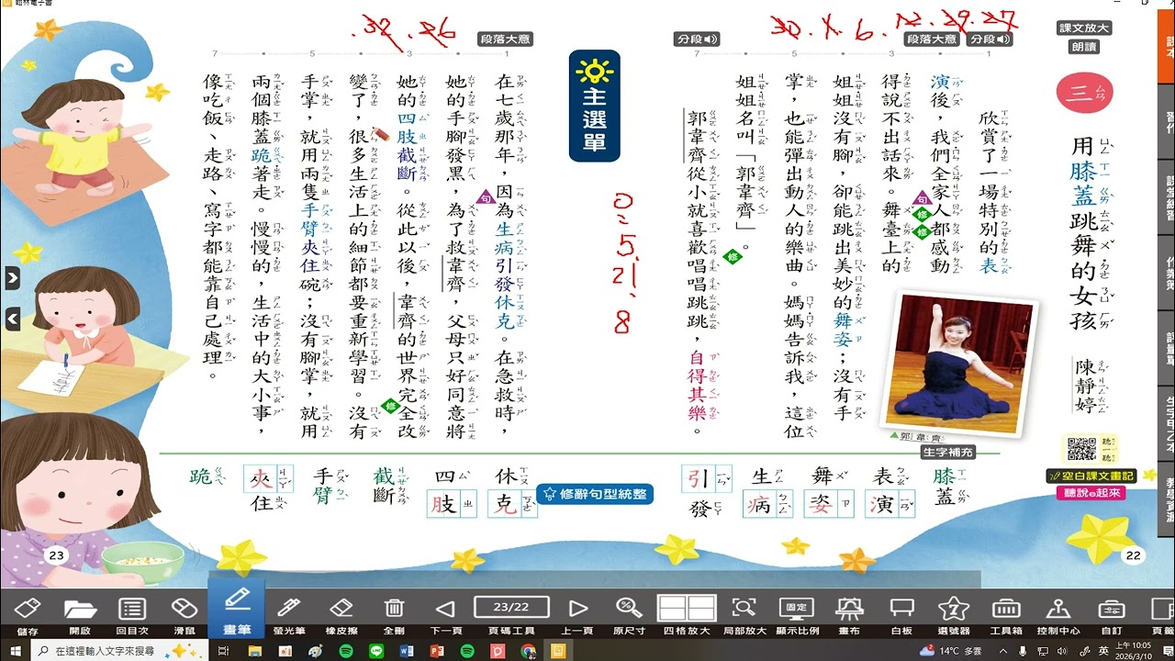
Task: Select the 畫筆 pen tool
Action: (x=237, y=609)
